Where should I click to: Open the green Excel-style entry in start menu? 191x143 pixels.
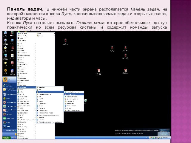10,106
